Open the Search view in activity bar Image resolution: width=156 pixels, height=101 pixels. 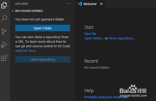(4, 18)
